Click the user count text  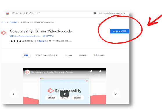(x=60, y=41)
